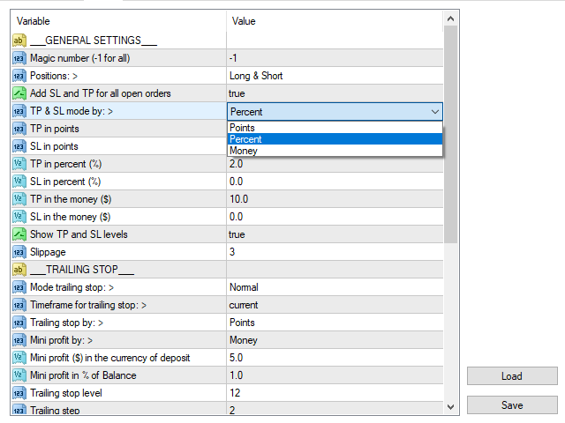
Task: Toggle Show TP and SL levels true value
Action: (x=335, y=234)
